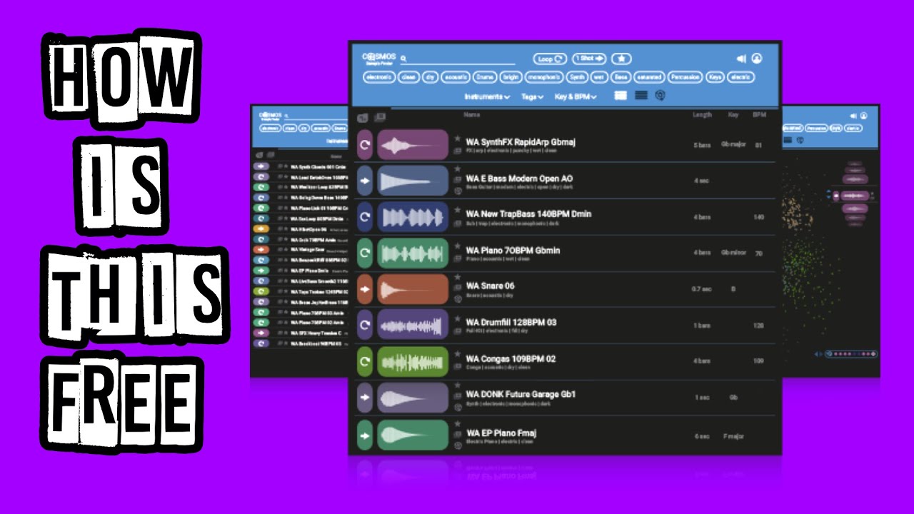Click the Cosmos Sample Finder logo
The height and width of the screenshot is (514, 914).
tap(379, 59)
